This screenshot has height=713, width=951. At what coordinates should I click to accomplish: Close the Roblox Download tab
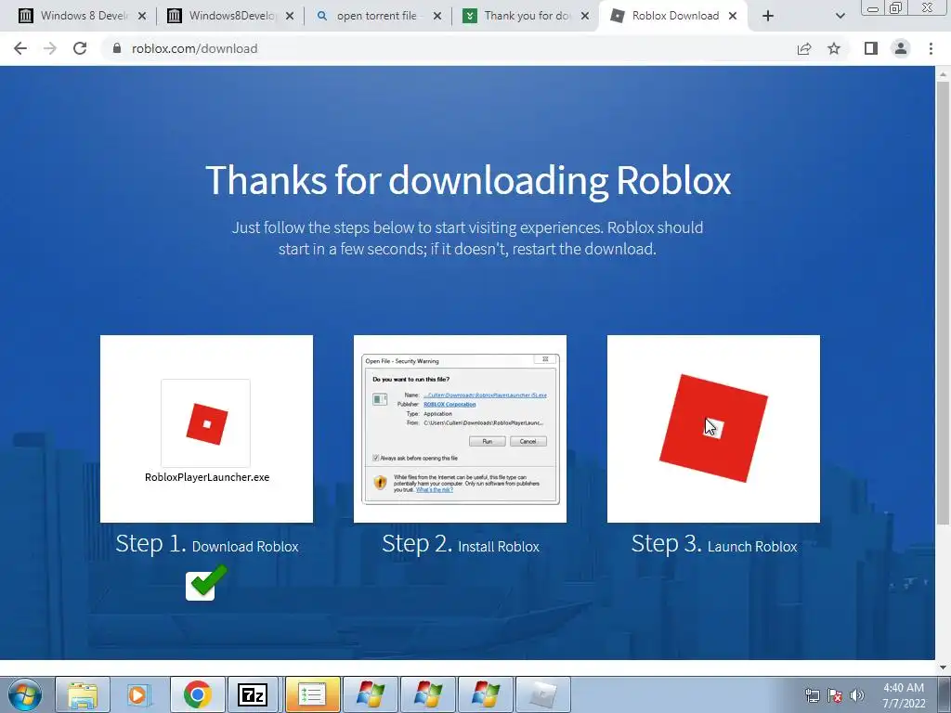733,16
